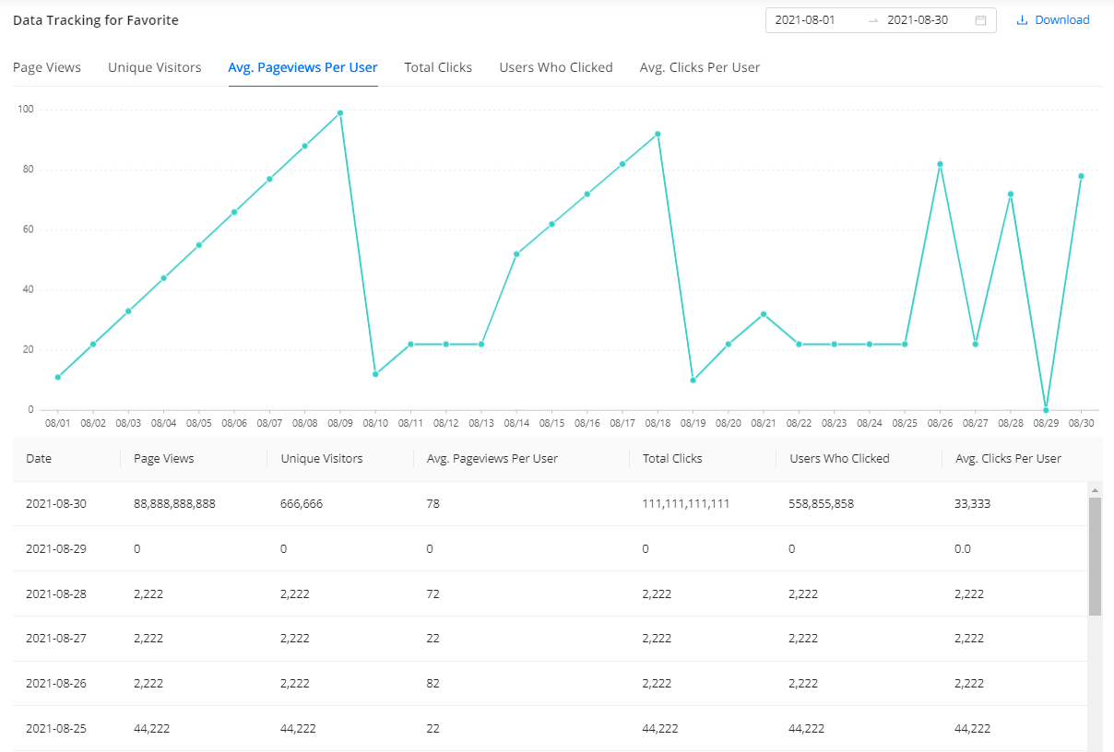Click the 2021-08-26 row date cell

click(56, 684)
